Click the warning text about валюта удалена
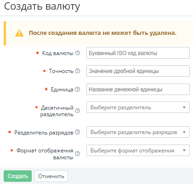193x185 pixels. pyautogui.click(x=102, y=33)
